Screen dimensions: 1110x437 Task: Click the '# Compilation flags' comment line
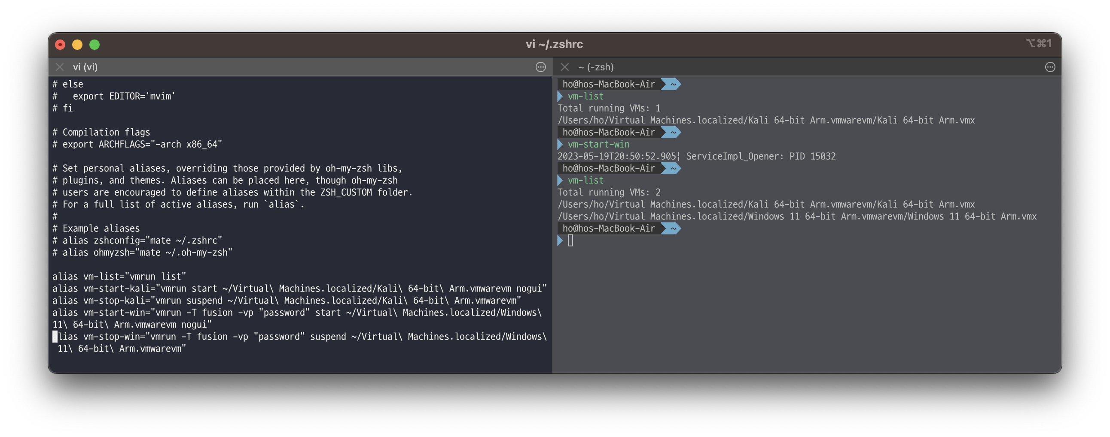coord(101,132)
